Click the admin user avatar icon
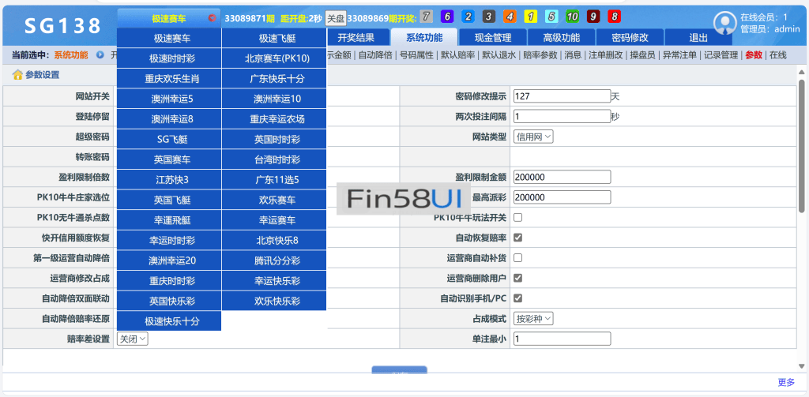The height and width of the screenshot is (397, 809). pyautogui.click(x=724, y=23)
